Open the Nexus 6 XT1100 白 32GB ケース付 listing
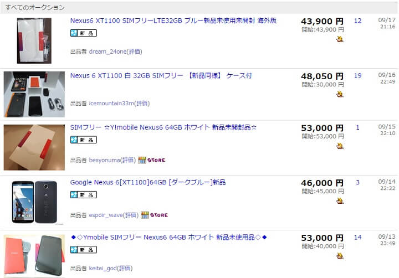 [161, 75]
